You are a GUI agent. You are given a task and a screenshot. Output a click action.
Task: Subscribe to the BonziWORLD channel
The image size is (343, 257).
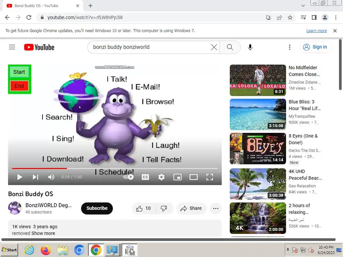tap(97, 208)
